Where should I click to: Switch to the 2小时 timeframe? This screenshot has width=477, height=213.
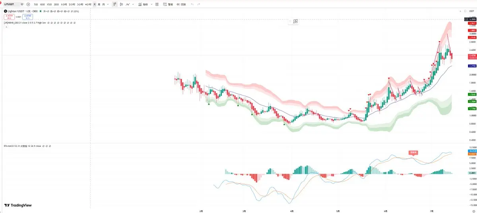(72, 4)
